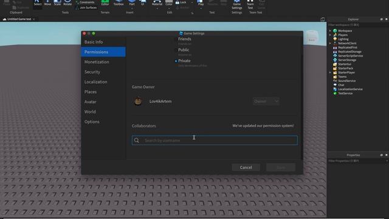Open the Options settings page
The height and width of the screenshot is (219, 389).
(x=103, y=122)
